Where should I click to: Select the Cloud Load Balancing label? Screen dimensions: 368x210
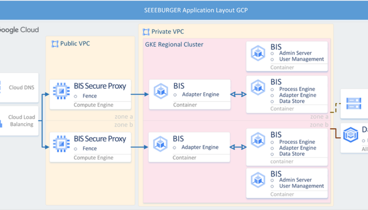tap(22, 121)
